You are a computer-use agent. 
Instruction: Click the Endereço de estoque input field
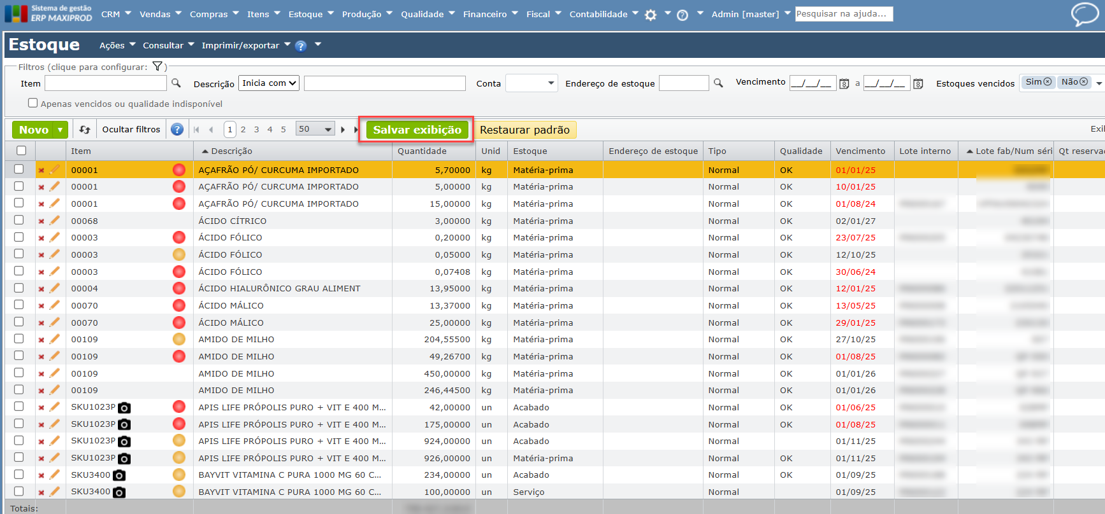683,83
